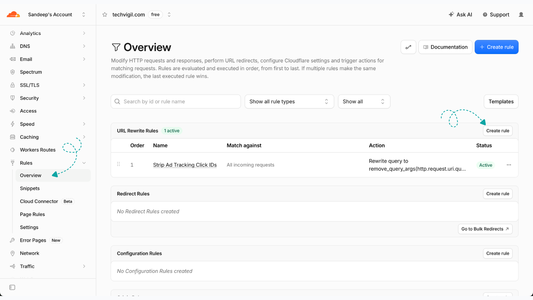The width and height of the screenshot is (533, 300).
Task: Create rule in URL Rewrite Rules section
Action: 497,131
